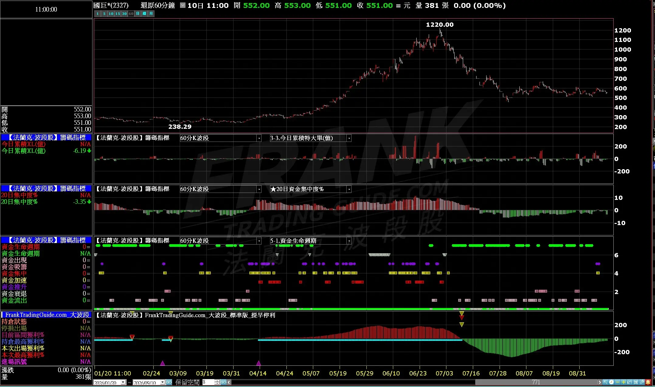Click GO button next to 保留空間 field
655x387 pixels.
(x=224, y=382)
